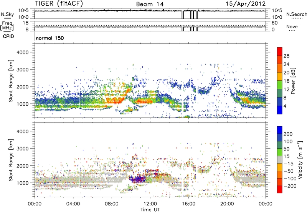Screen dimensions: 307x212
Task: Click the 'Nave' legend label
Action: tap(292, 26)
